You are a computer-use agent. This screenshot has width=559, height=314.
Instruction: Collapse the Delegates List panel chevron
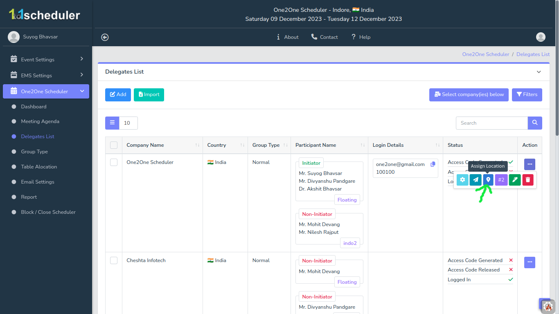coord(539,72)
